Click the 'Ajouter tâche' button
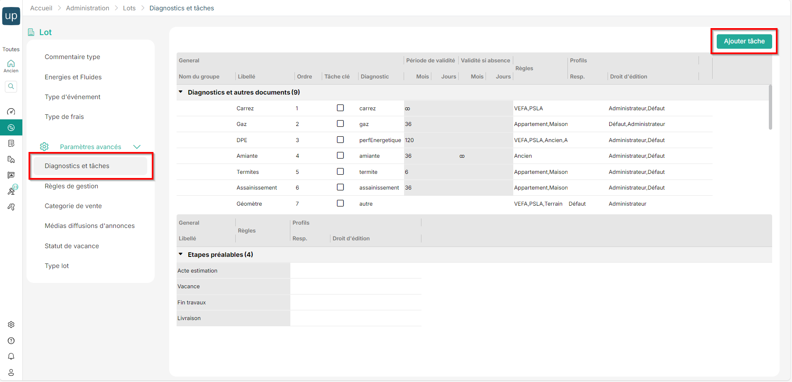Viewport: 792px width, 382px height. tap(744, 41)
